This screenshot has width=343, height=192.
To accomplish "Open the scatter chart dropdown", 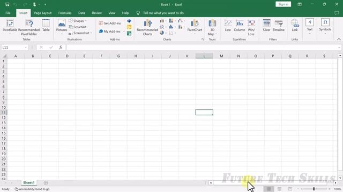I will coord(173,33).
